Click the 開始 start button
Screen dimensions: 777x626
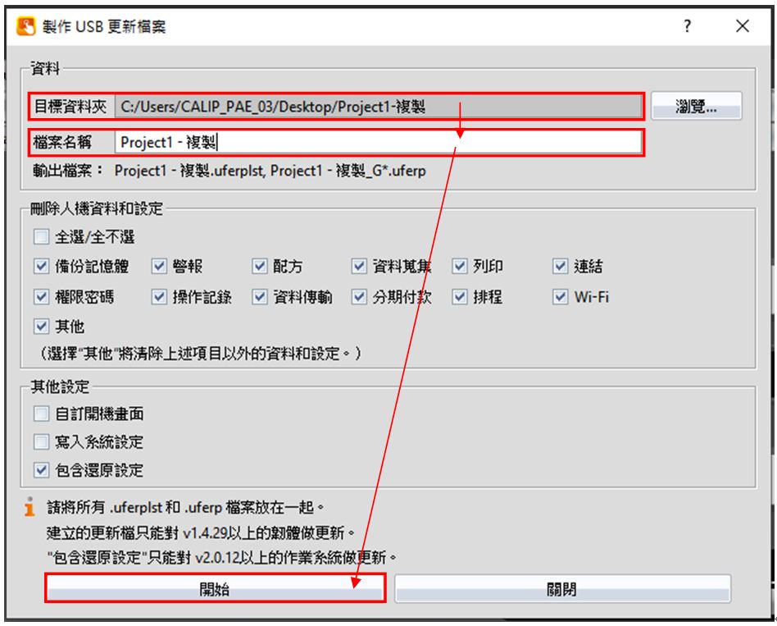(215, 588)
